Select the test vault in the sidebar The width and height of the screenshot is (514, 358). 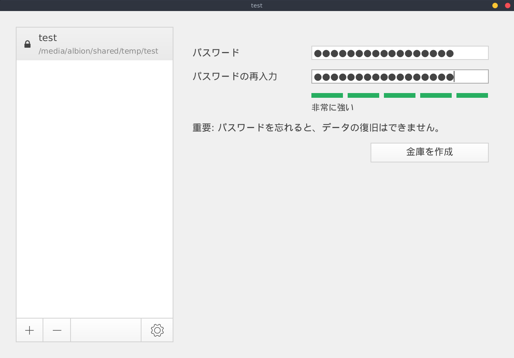(x=95, y=43)
